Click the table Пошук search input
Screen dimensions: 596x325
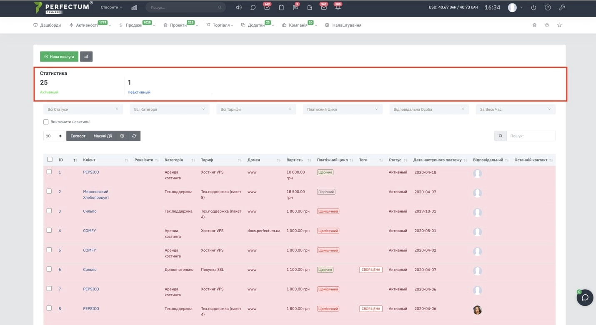(x=531, y=136)
